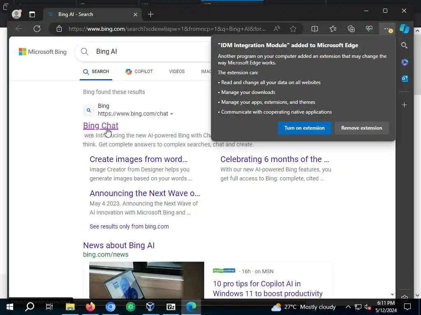
Task: Select the SEARCH tab
Action: pos(96,71)
